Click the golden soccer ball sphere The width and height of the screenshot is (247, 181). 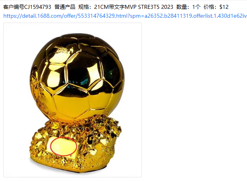[77, 78]
